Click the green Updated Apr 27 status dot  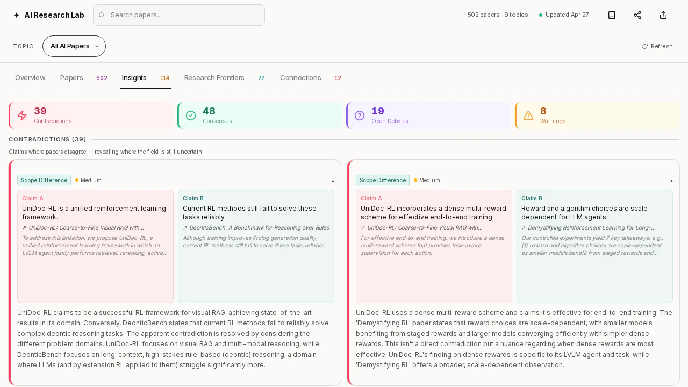pyautogui.click(x=541, y=15)
